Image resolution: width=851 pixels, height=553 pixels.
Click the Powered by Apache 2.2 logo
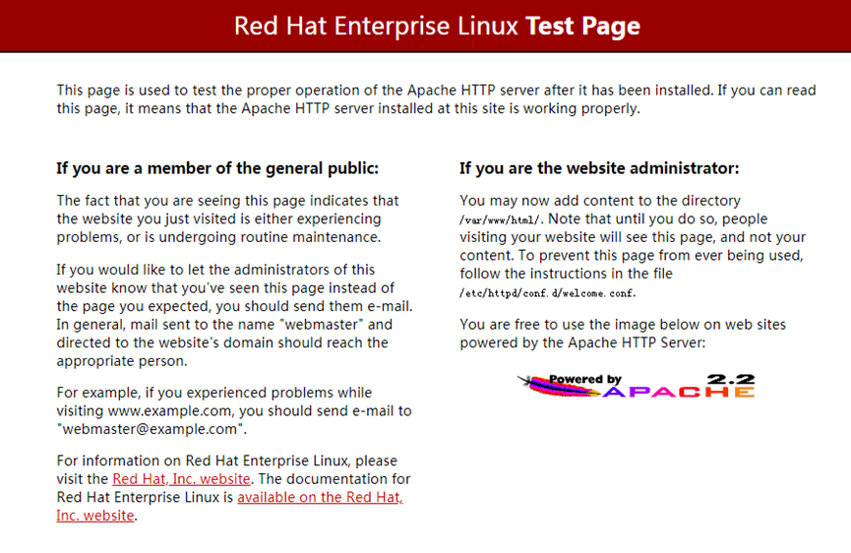(637, 386)
